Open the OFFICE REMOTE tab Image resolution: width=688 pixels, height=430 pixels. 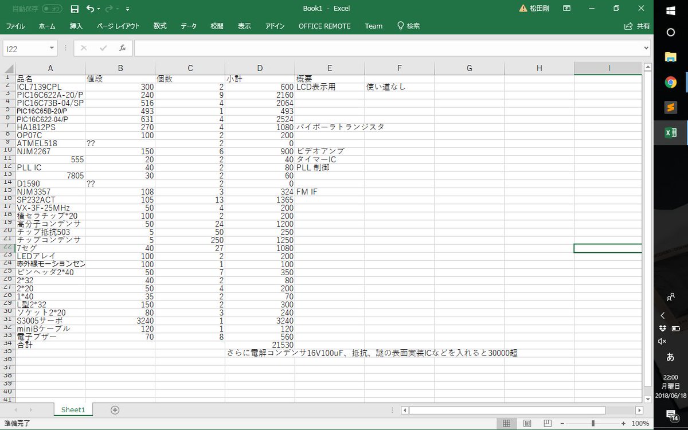[x=325, y=26]
